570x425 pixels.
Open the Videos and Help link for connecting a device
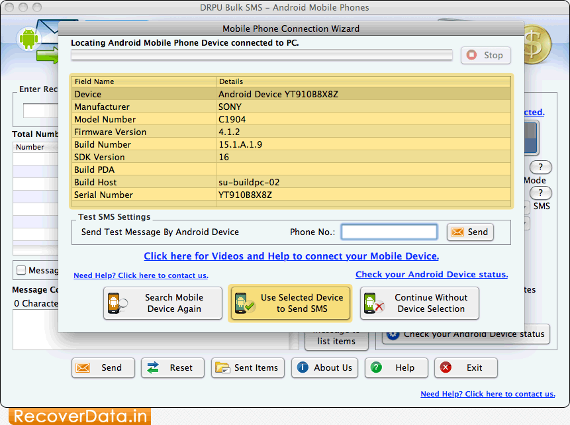coord(291,256)
